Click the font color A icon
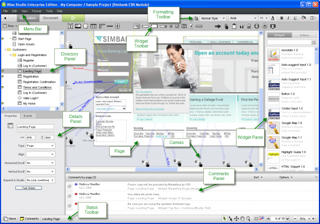Image resolution: width=320 pixels, height=224 pixels. (x=273, y=18)
